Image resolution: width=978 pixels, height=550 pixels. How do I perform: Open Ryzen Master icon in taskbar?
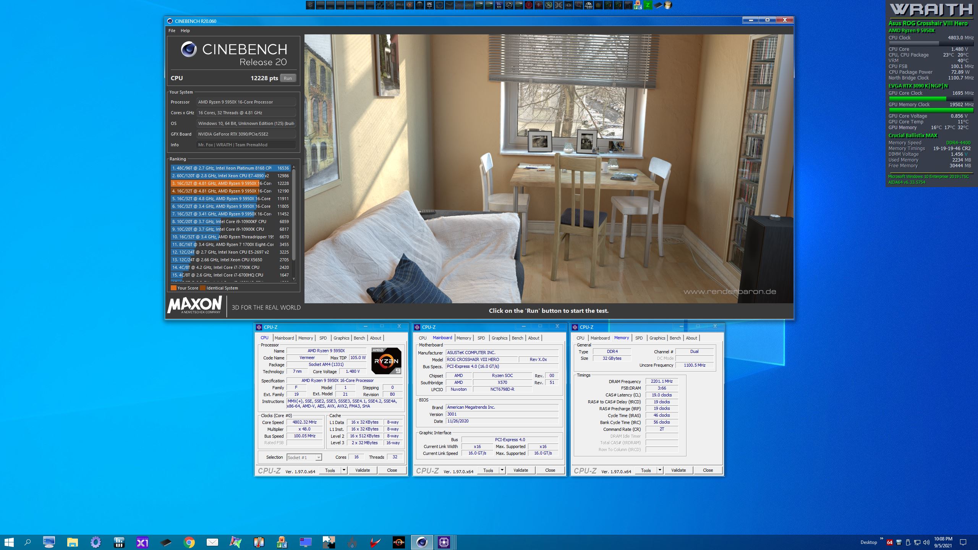pos(398,542)
